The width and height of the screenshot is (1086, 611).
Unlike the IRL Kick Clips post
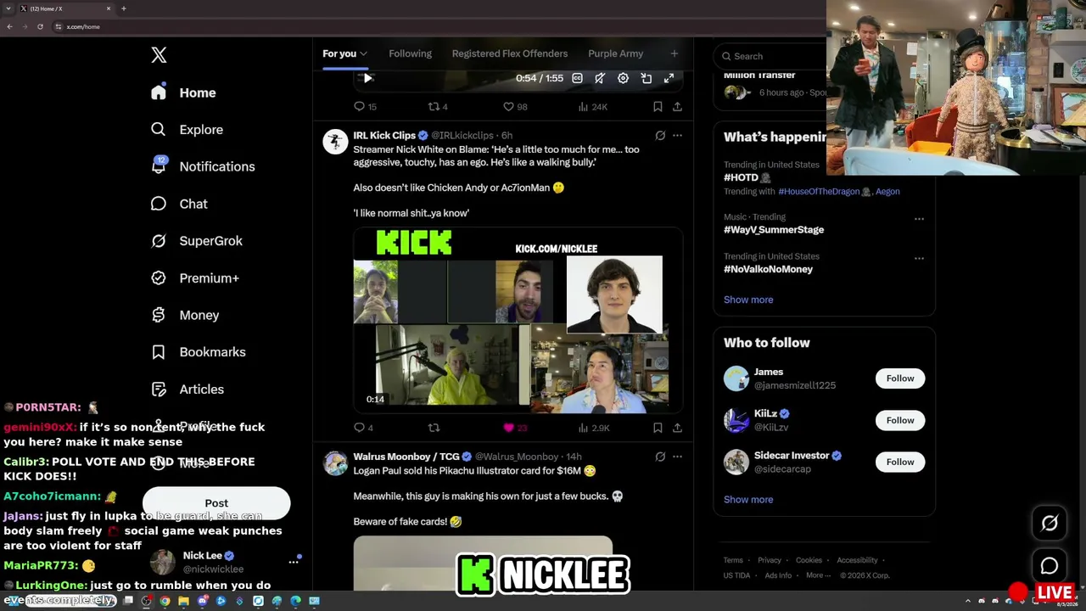[515, 428]
